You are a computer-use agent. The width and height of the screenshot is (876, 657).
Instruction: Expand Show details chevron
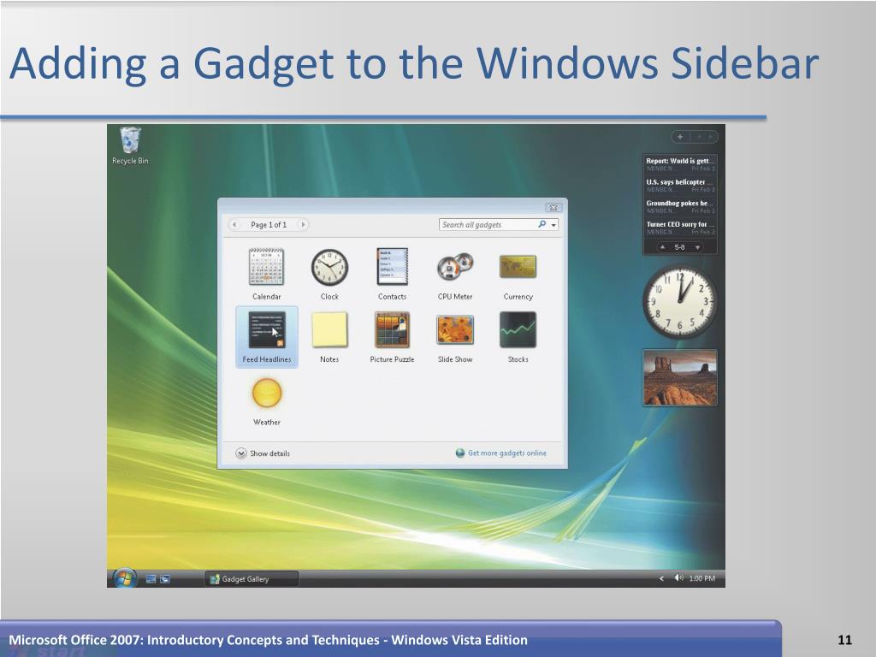click(x=240, y=453)
